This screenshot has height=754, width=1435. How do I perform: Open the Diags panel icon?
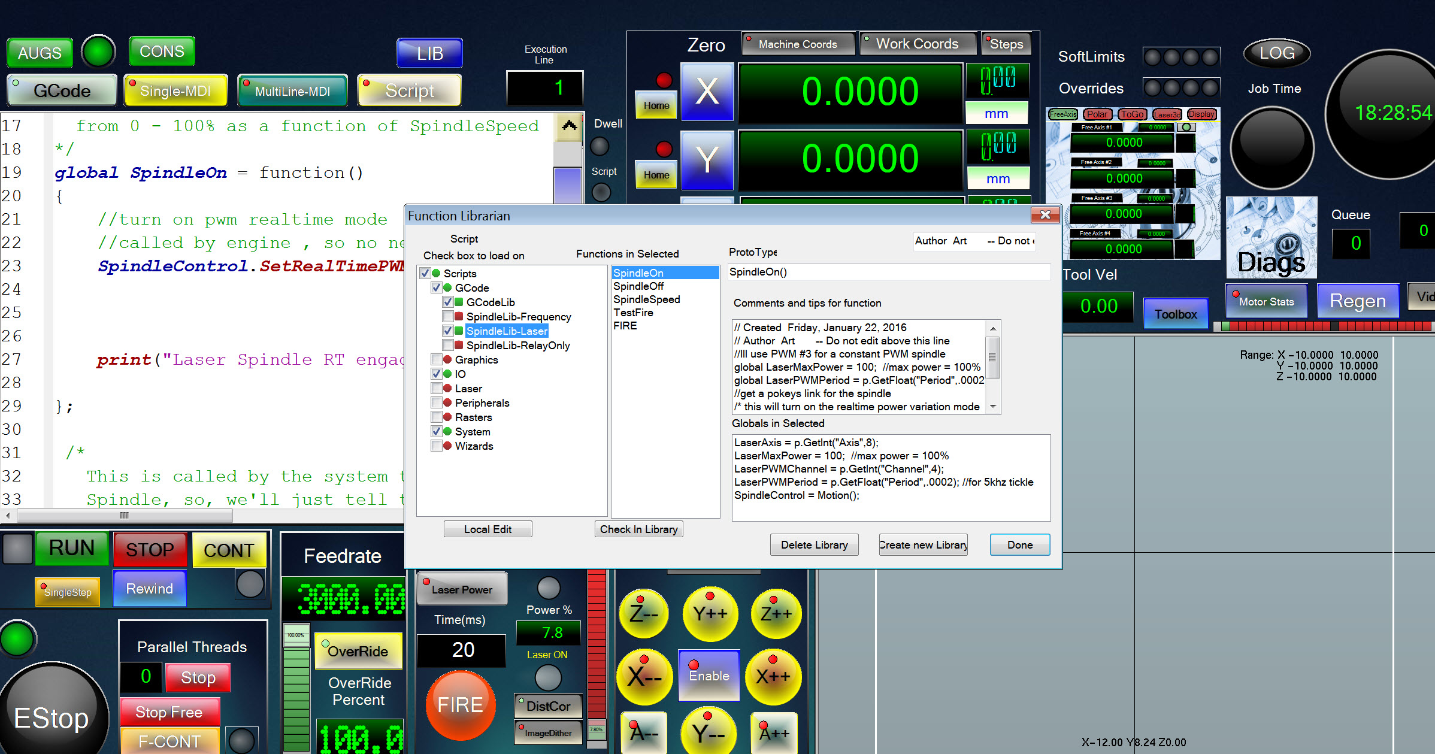pos(1271,238)
